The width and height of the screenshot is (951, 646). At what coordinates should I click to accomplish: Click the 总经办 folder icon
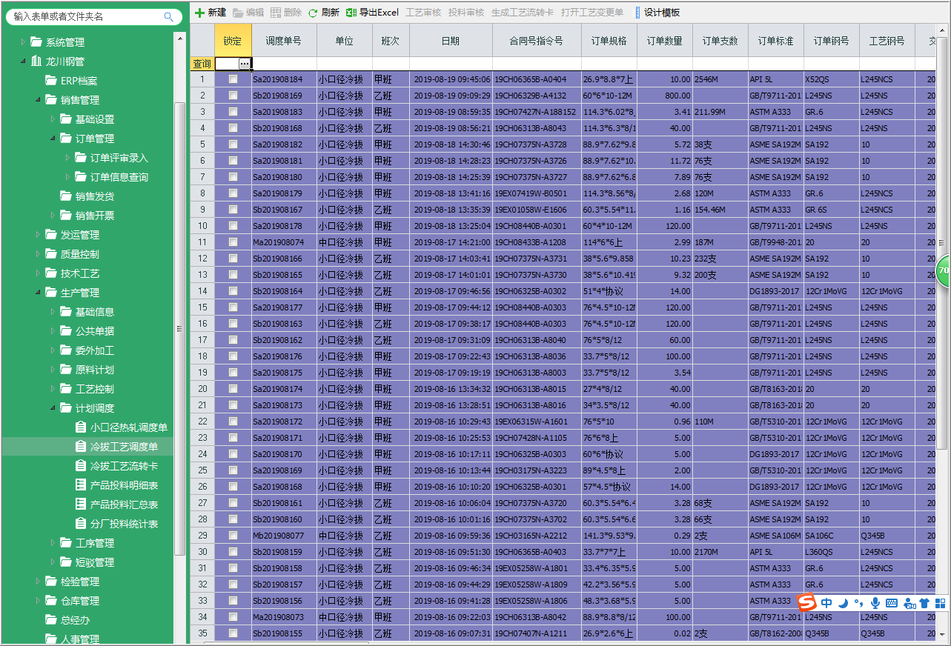51,620
